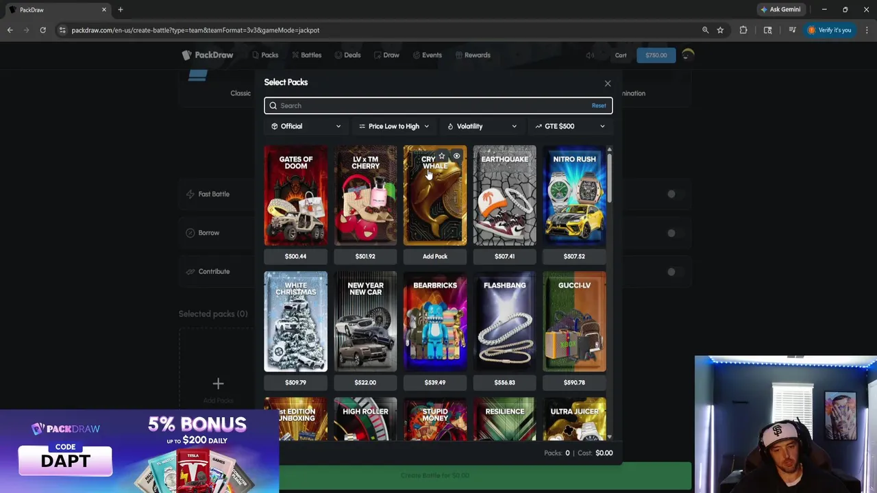Viewport: 877px width, 493px height.
Task: Select the Flashbang pack
Action: click(x=505, y=322)
